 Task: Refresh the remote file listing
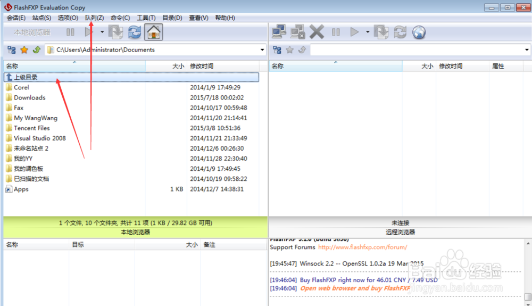coord(401,32)
